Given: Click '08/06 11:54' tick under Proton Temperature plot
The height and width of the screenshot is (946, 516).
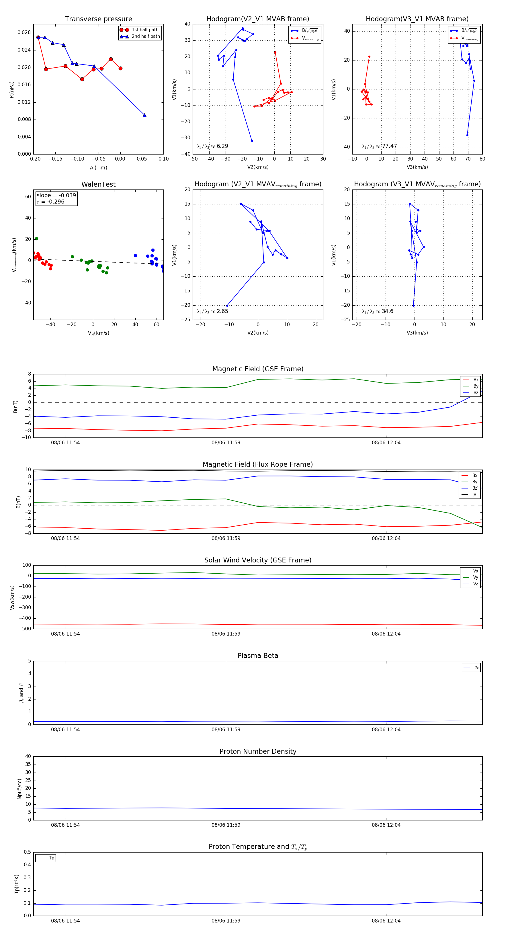Looking at the screenshot, I should 65,921.
